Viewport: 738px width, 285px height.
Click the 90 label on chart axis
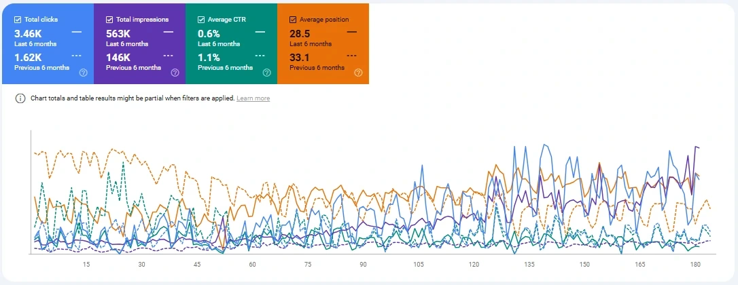[363, 264]
